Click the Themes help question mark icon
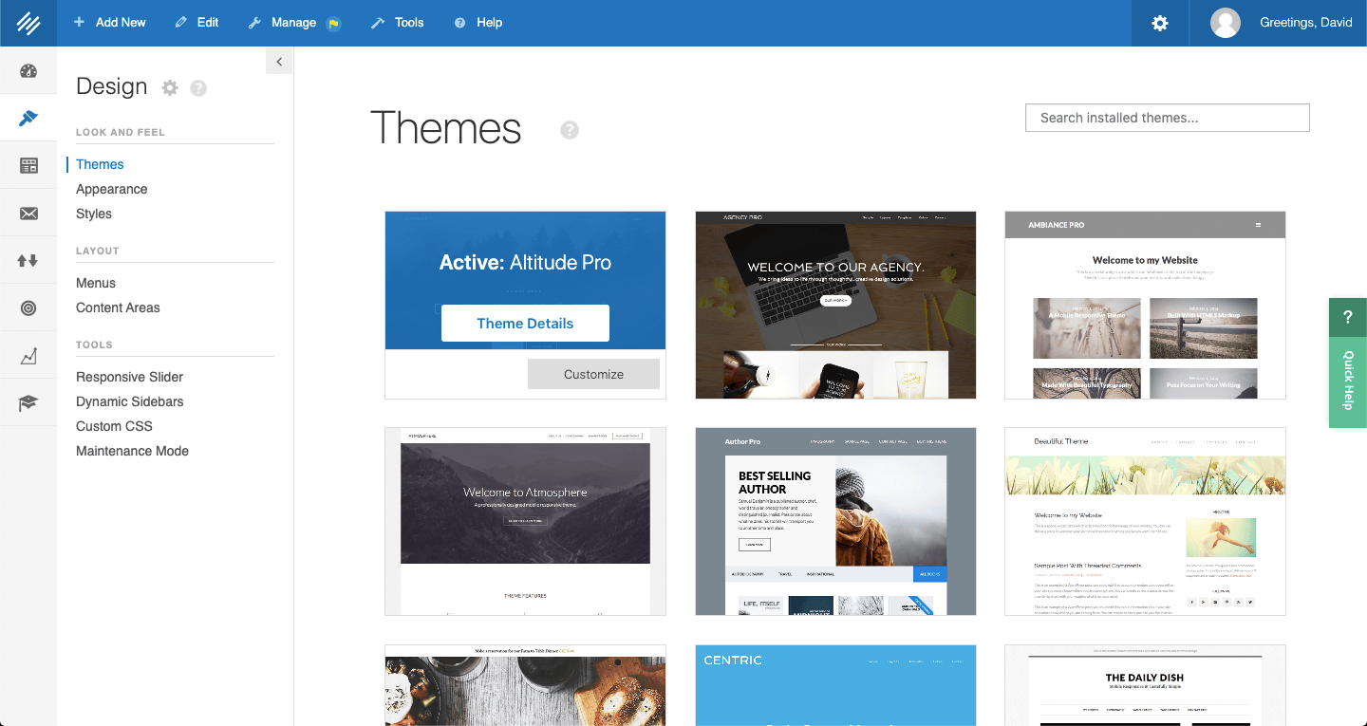 point(569,129)
